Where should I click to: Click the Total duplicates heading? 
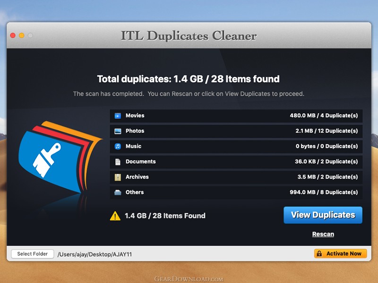coord(188,79)
